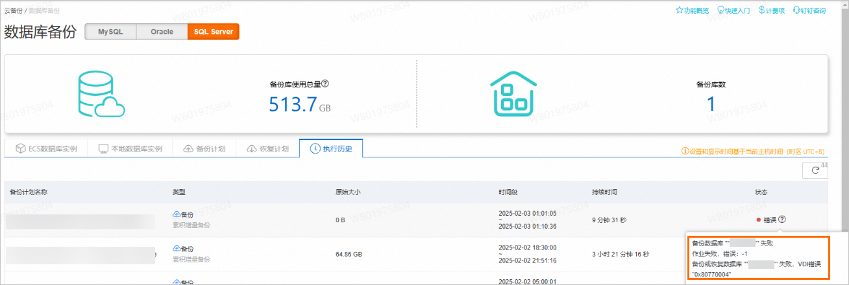
Task: Click the 时间段 column header
Action: click(x=508, y=192)
